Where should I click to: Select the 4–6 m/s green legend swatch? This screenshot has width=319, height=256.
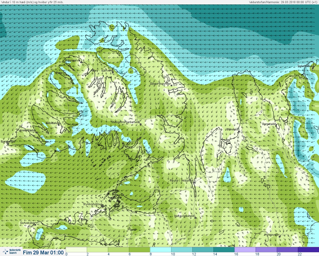pos(119,250)
